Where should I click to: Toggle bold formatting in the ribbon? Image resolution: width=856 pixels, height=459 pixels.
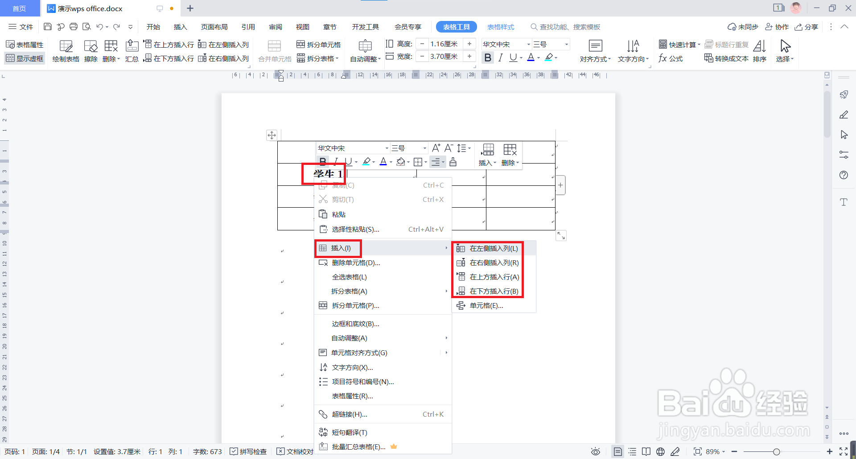click(487, 57)
